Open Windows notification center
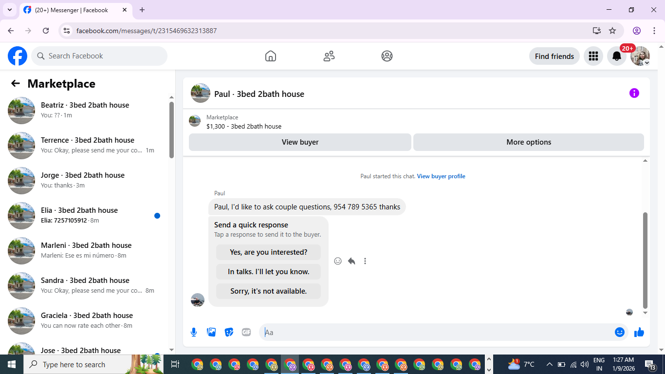 [x=650, y=364]
